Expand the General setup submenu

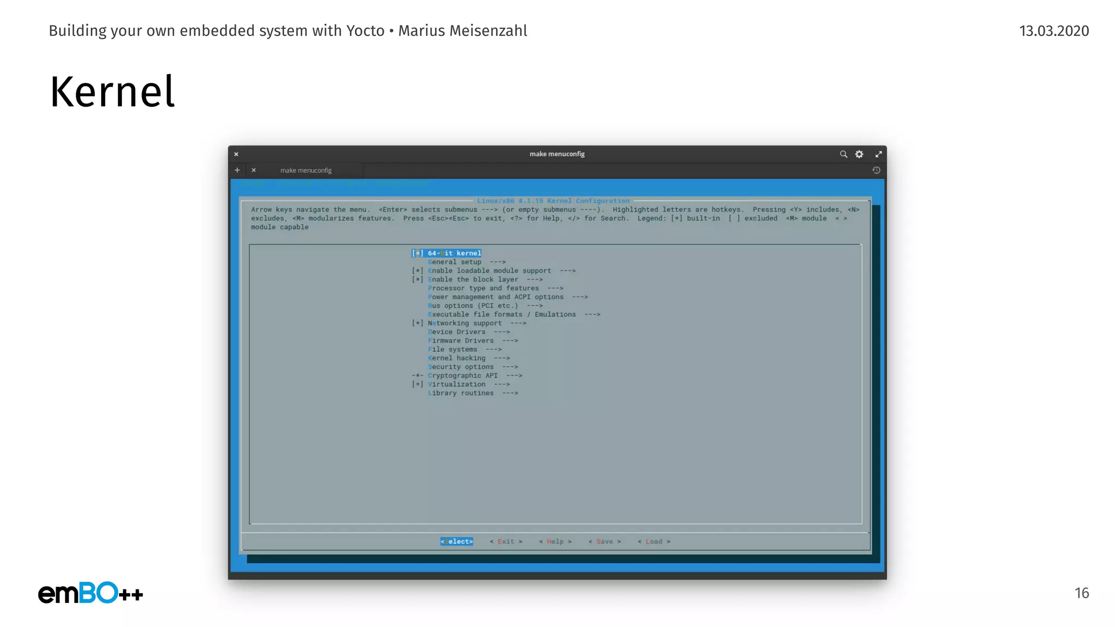tap(455, 262)
